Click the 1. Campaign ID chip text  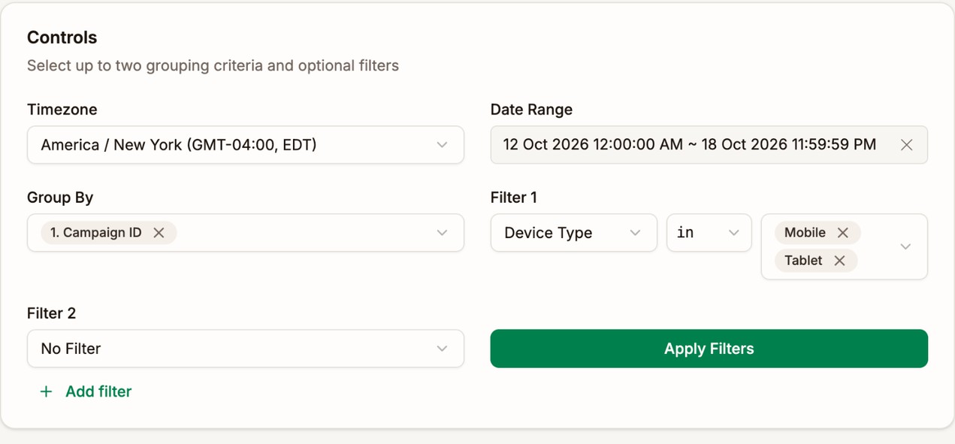point(96,233)
